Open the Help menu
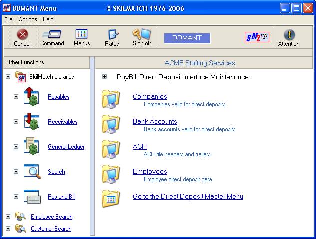This screenshot has height=239, width=316. click(48, 19)
